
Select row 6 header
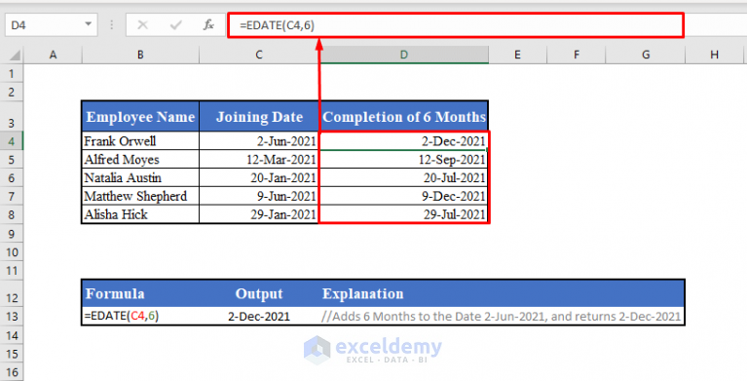pos(12,178)
